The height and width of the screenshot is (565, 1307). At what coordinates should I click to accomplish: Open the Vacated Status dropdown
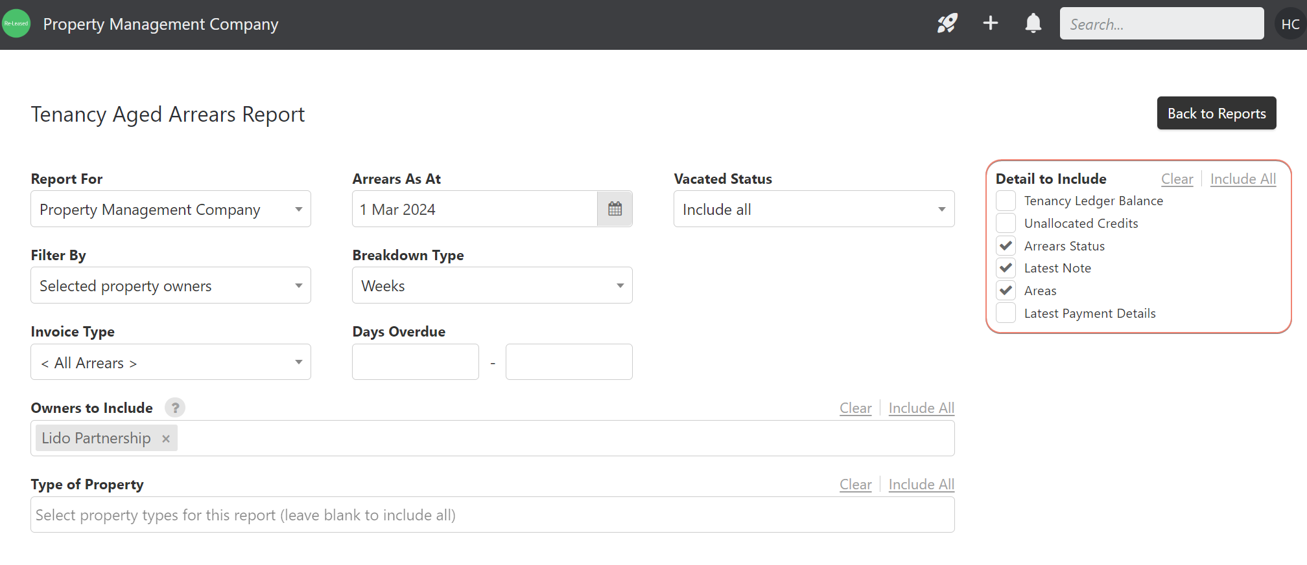[814, 209]
